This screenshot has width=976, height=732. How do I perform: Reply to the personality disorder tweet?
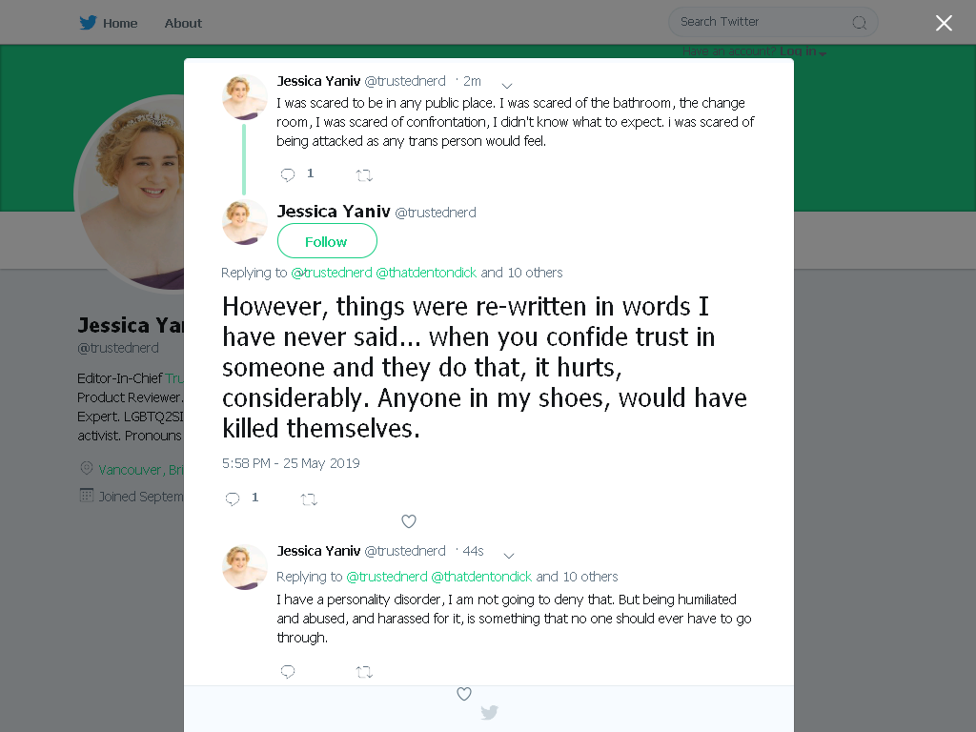[288, 671]
